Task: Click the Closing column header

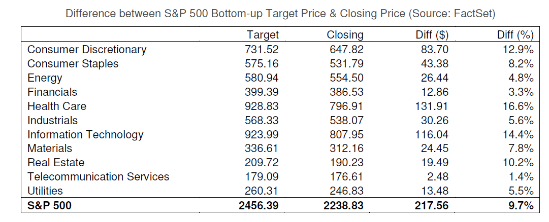Action: pos(345,35)
